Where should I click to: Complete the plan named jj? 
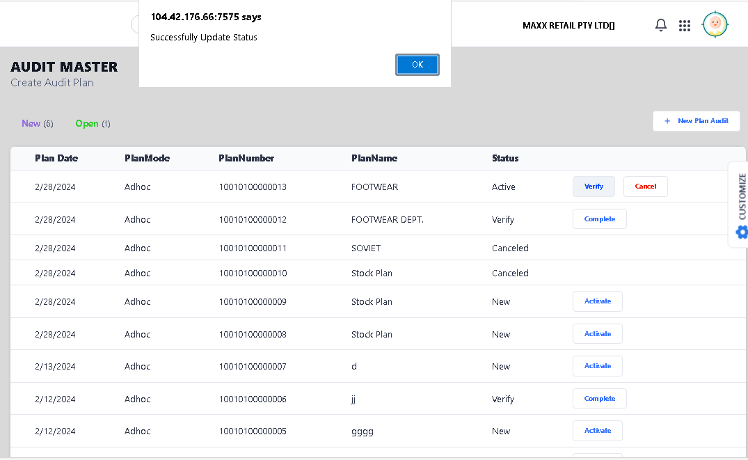click(x=599, y=399)
